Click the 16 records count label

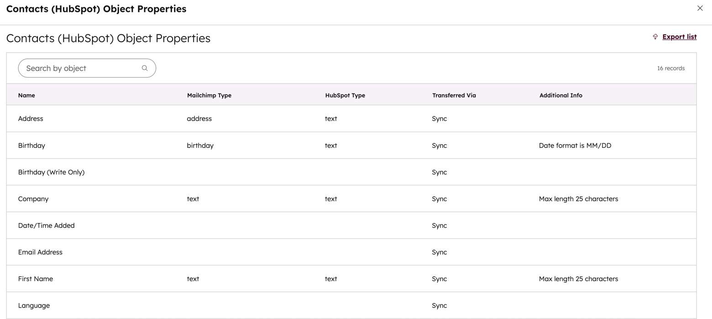point(671,68)
